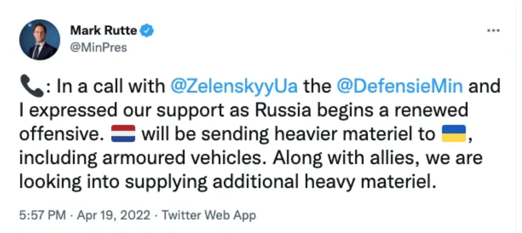
Task: Click the Netherlands flag emoji
Action: (x=123, y=134)
